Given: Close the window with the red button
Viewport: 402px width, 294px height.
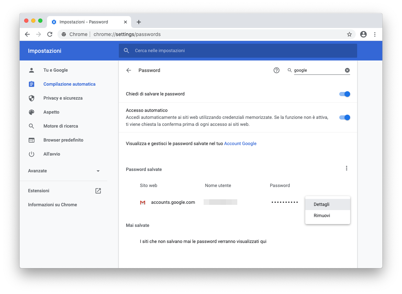Looking at the screenshot, I should coord(26,21).
